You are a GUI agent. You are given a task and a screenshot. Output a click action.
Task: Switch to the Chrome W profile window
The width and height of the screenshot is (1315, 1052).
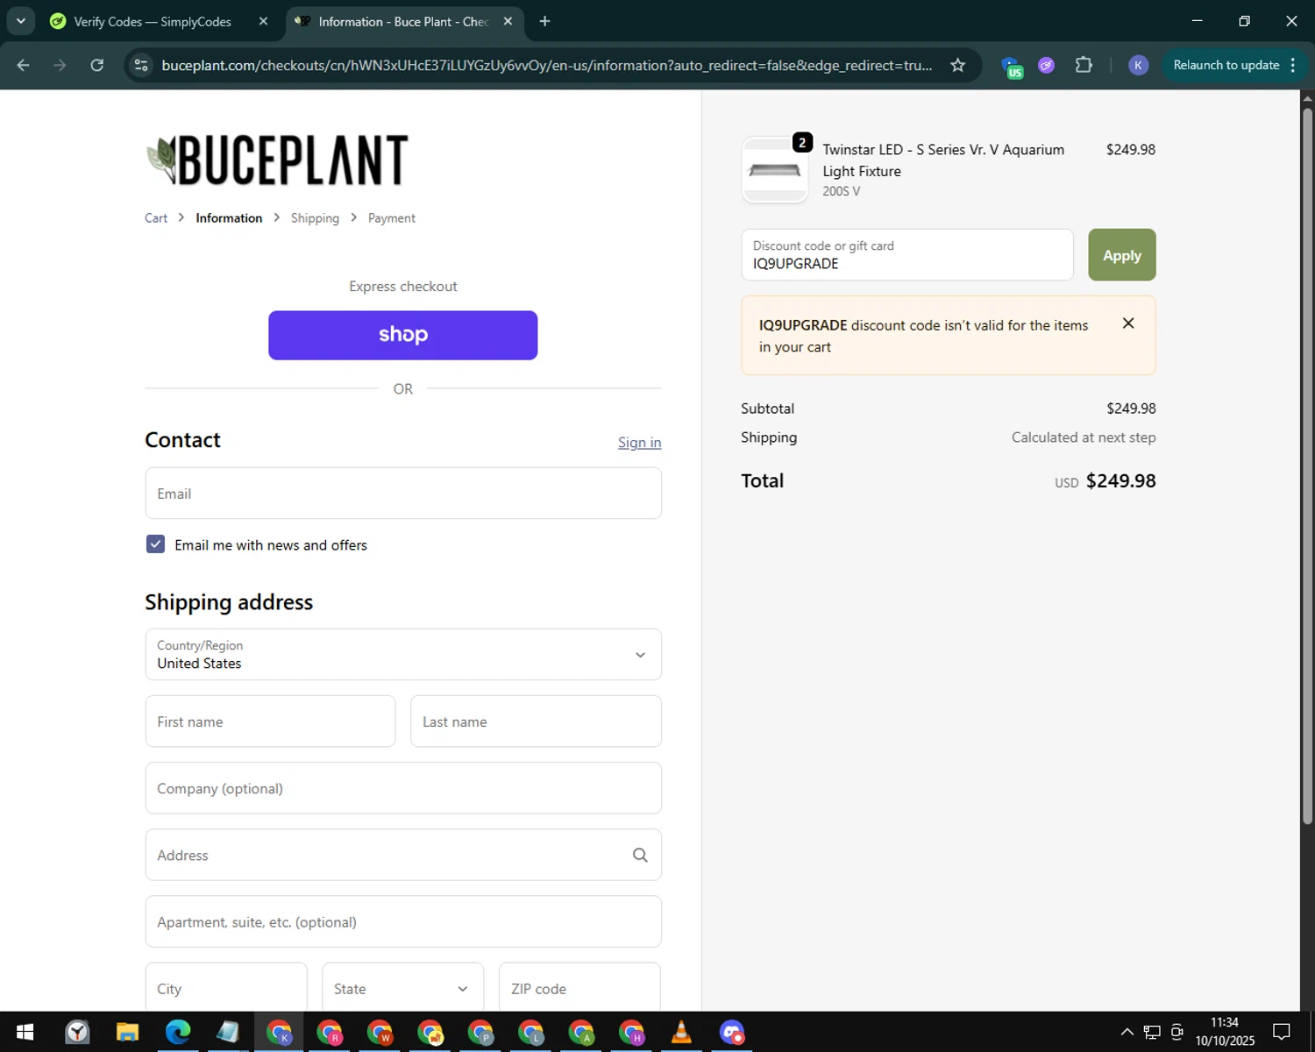tap(380, 1032)
